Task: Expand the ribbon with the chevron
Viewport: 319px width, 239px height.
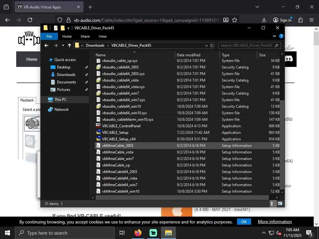Action: pos(274,36)
